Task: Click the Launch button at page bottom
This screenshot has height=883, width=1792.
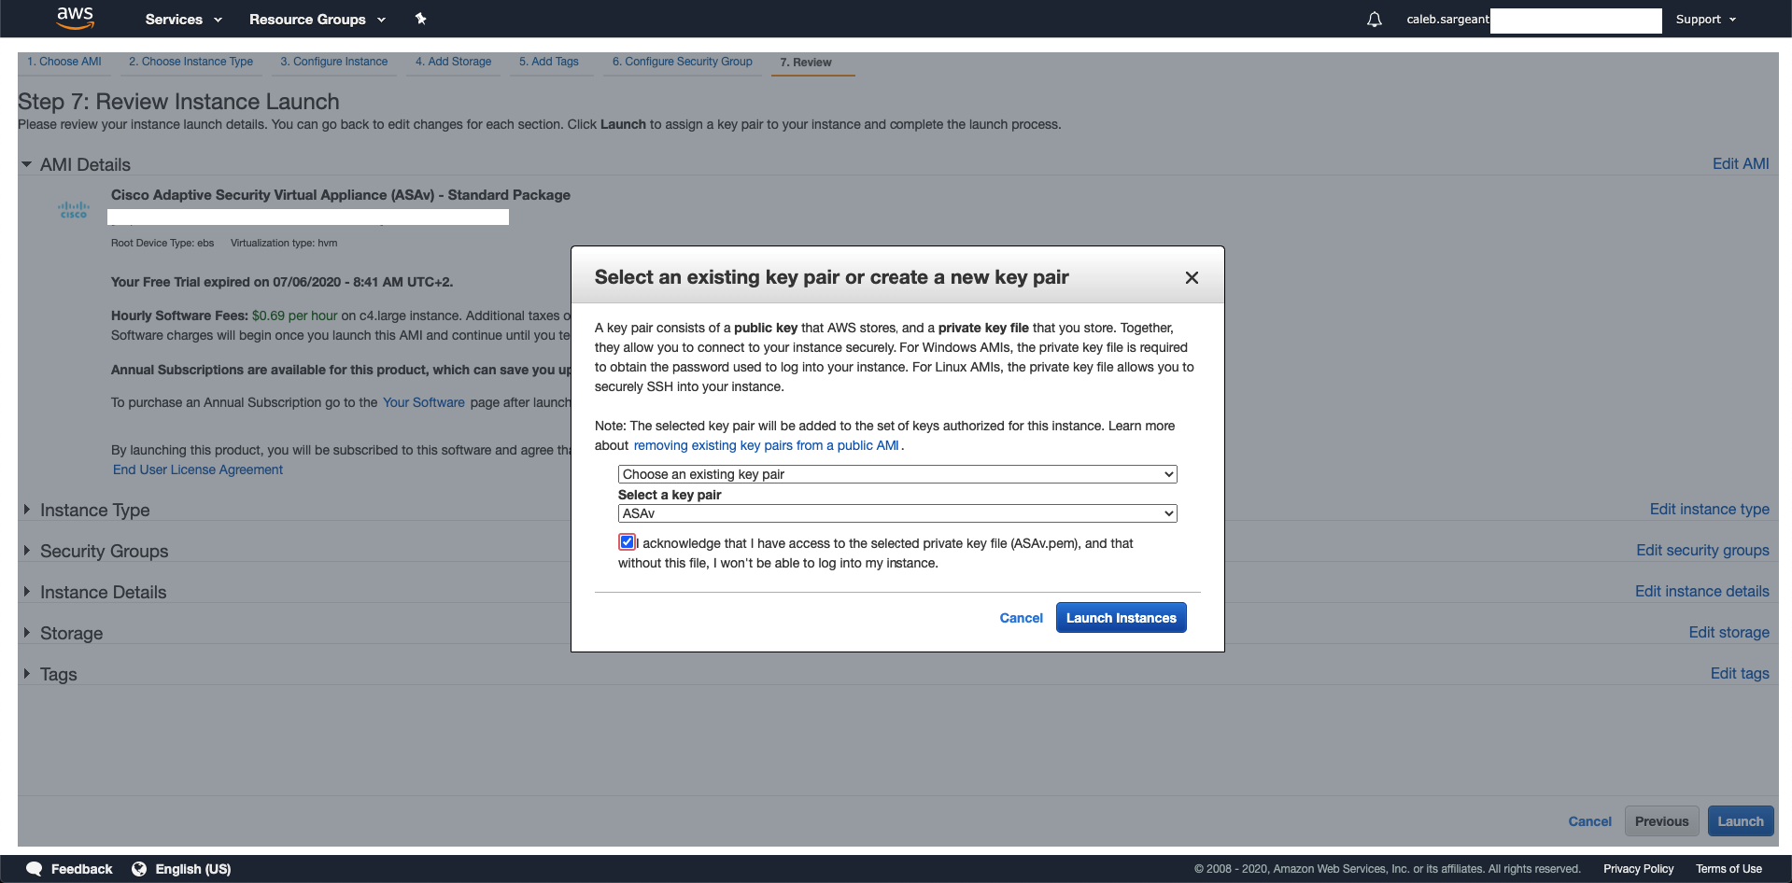Action: tap(1741, 821)
